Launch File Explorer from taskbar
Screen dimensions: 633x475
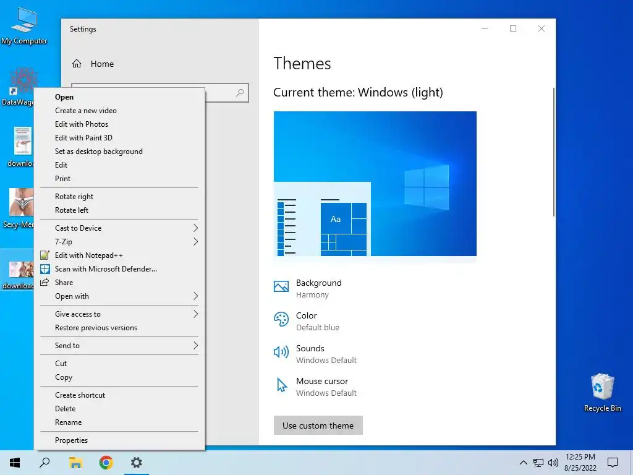pyautogui.click(x=75, y=463)
